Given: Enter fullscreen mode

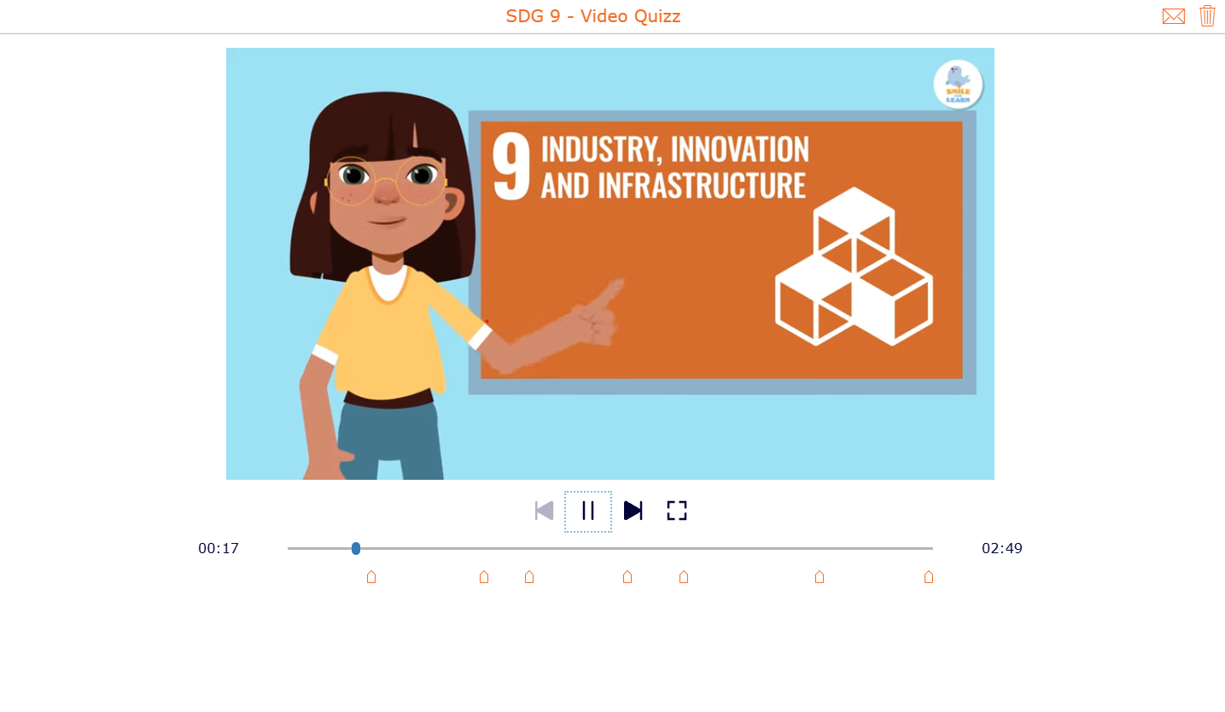Looking at the screenshot, I should pyautogui.click(x=676, y=511).
